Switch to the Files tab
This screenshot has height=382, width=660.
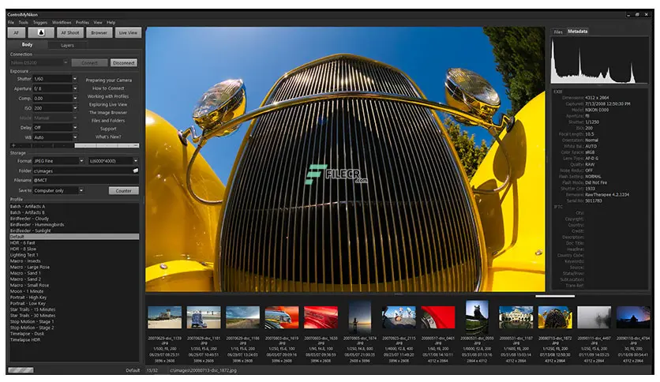click(558, 32)
